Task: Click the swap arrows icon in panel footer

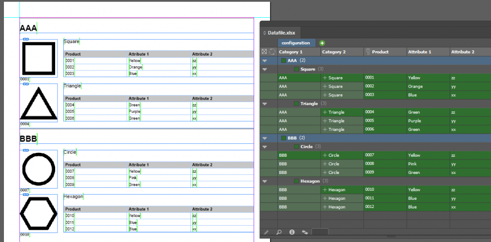Action: (304, 232)
